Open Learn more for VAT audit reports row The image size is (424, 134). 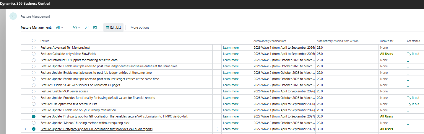231,129
